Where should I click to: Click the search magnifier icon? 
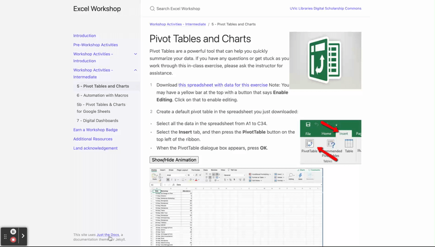click(152, 9)
